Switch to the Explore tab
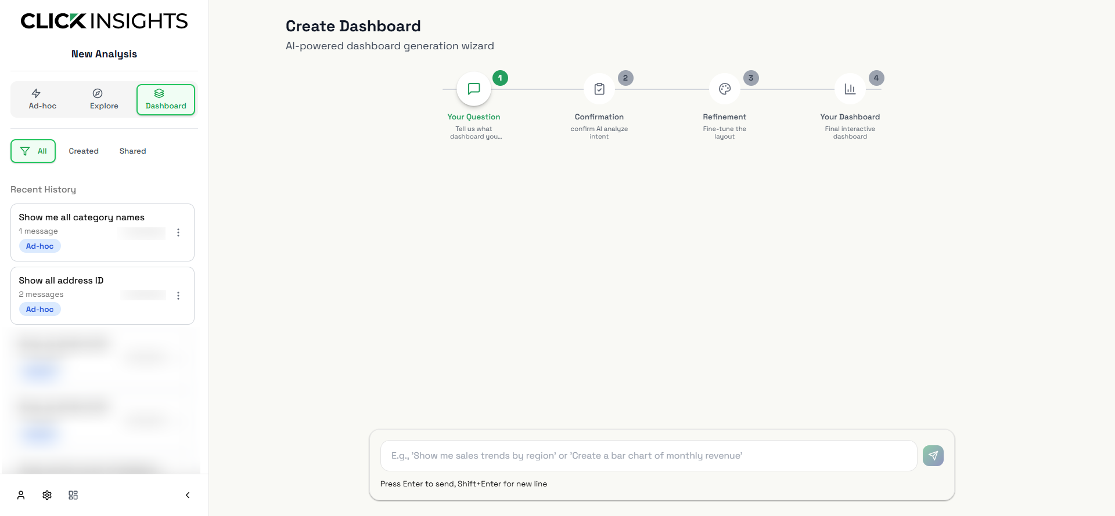 coord(104,100)
